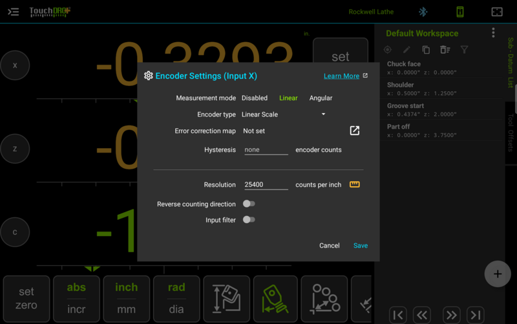Click the Resolution input field
This screenshot has height=324, width=517.
[x=266, y=185]
